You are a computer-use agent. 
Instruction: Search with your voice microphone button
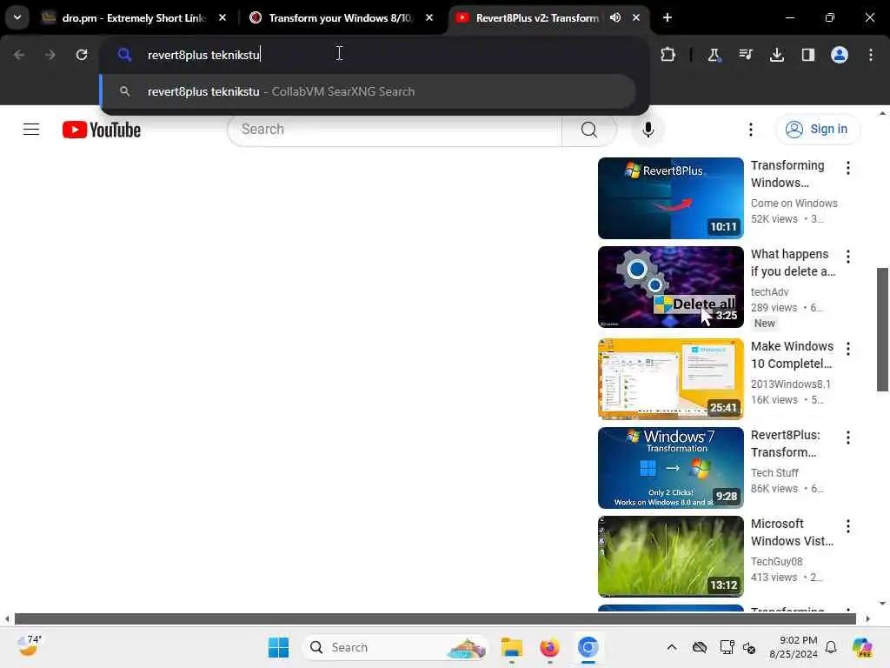point(648,130)
